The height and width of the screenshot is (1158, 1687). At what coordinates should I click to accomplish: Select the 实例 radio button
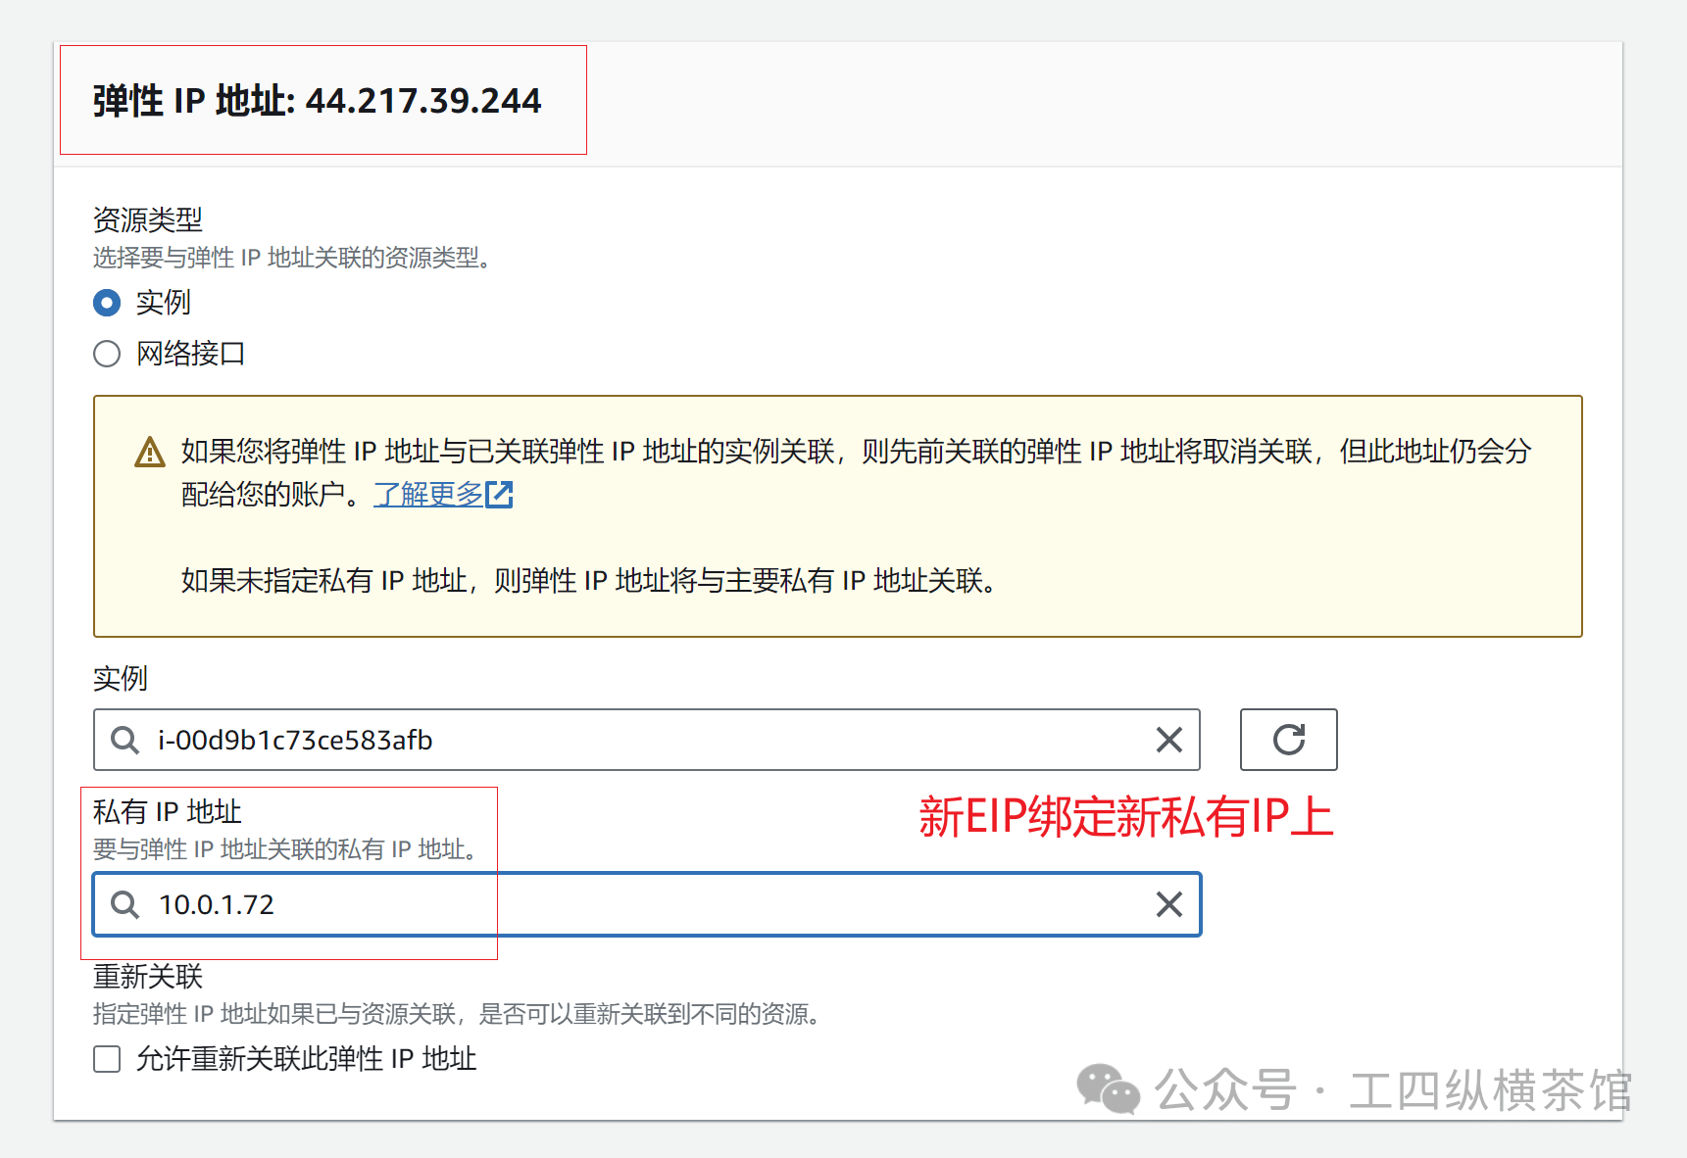click(107, 303)
